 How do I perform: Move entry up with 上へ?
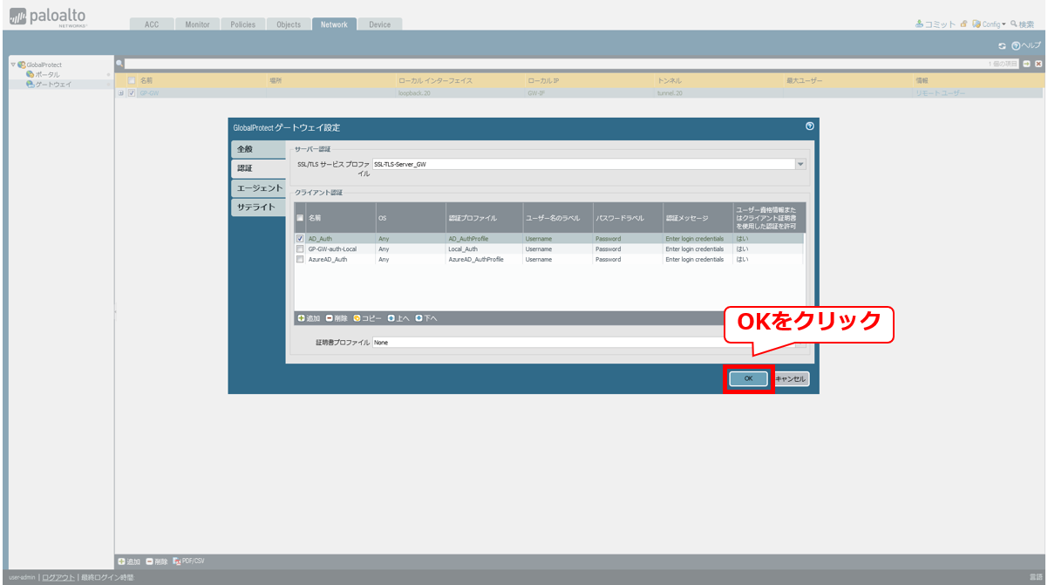point(398,318)
